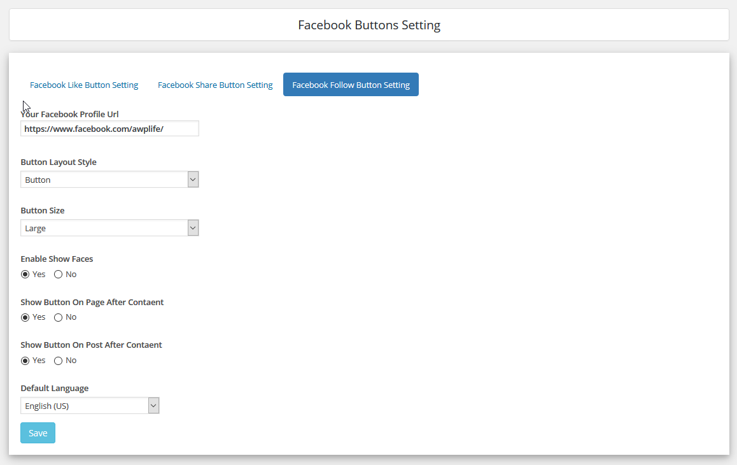737x465 pixels.
Task: Select Yes for Enable Show Faces
Action: [x=25, y=275]
